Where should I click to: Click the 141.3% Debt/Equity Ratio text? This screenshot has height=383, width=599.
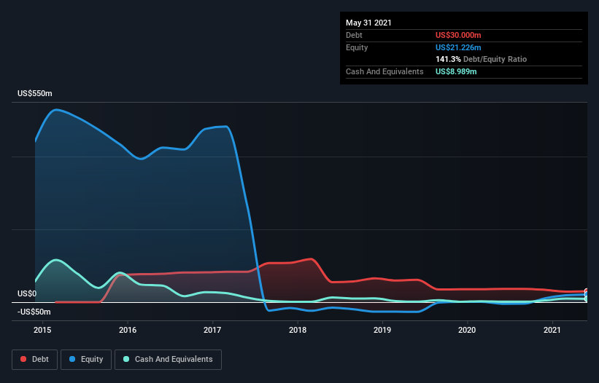[x=482, y=60]
